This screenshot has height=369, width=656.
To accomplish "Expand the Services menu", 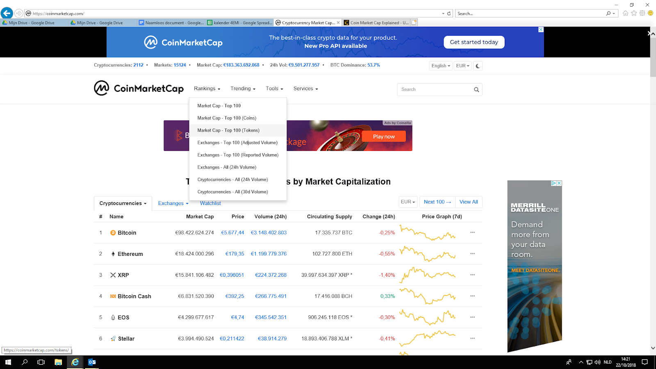I will [305, 89].
